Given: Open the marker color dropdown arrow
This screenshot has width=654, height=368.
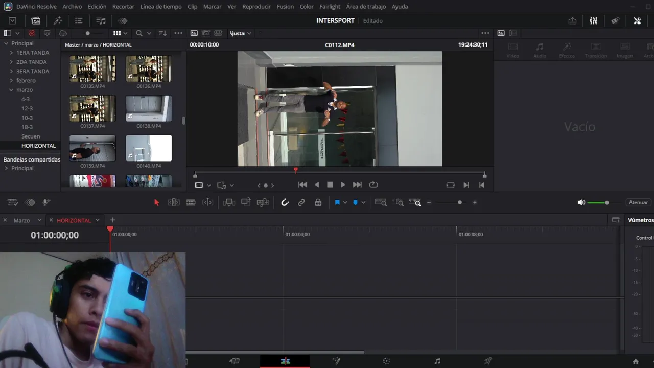Looking at the screenshot, I should pyautogui.click(x=363, y=202).
